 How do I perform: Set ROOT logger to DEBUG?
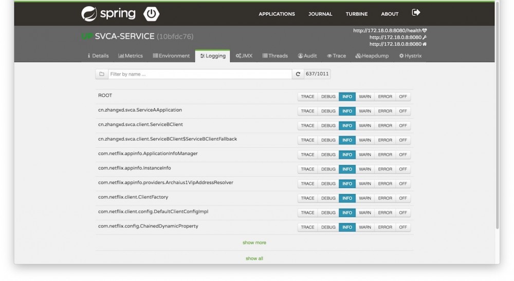tap(328, 97)
